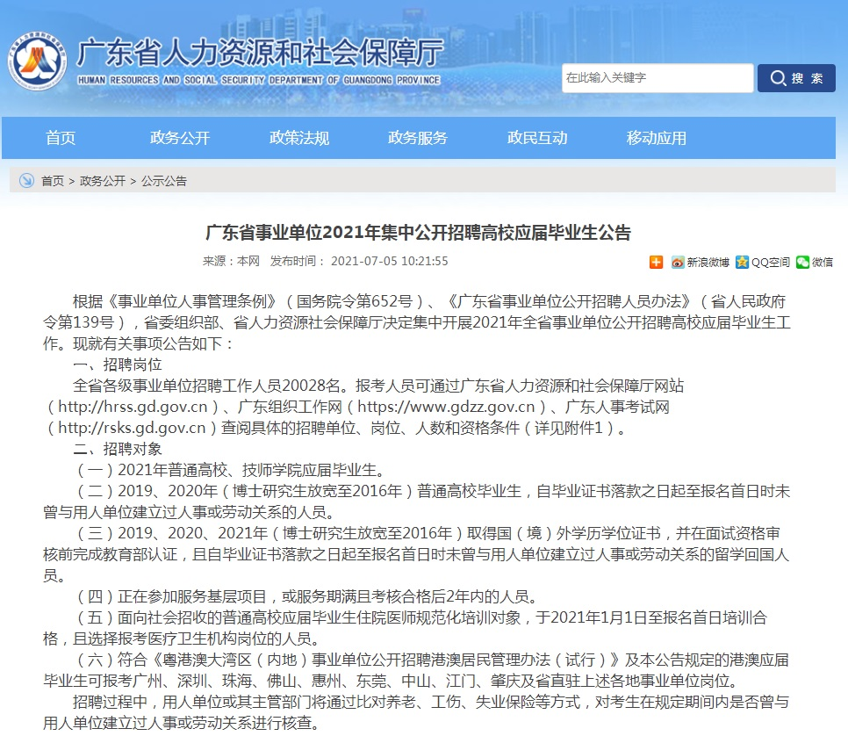The image size is (848, 736).
Task: Click the https://www.gdzz.gov.cn URL in the text
Action: click(445, 407)
